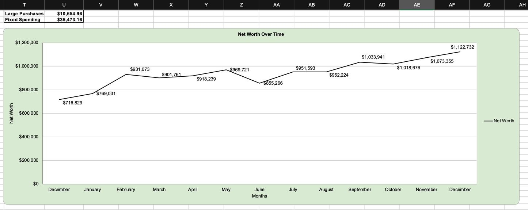Click the September axis label
Viewport: 528px width, 210px height.
point(360,190)
